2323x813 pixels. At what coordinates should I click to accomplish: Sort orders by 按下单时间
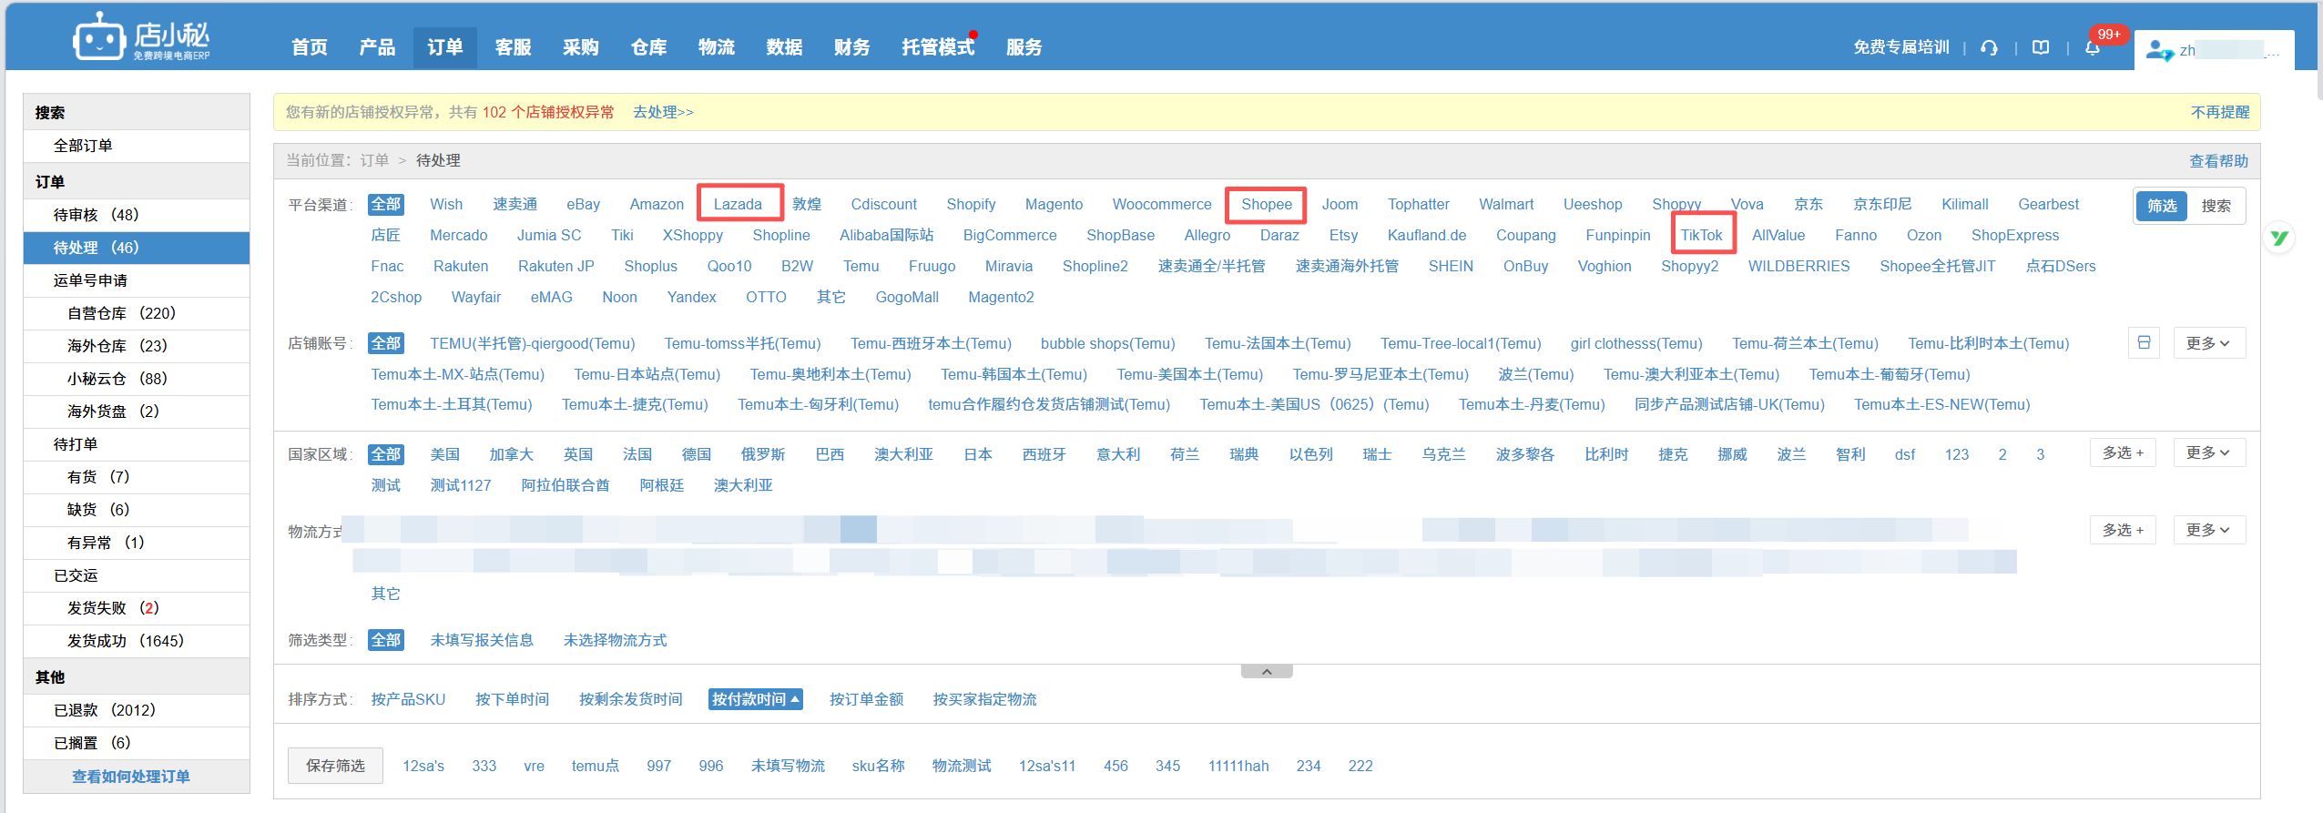click(513, 699)
